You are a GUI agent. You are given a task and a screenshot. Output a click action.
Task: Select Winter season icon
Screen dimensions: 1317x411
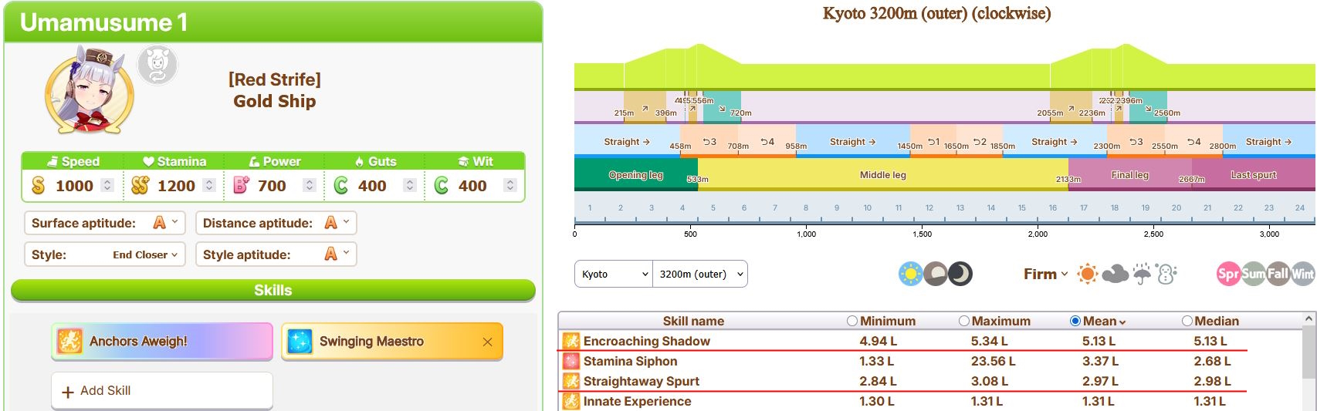(x=1302, y=274)
